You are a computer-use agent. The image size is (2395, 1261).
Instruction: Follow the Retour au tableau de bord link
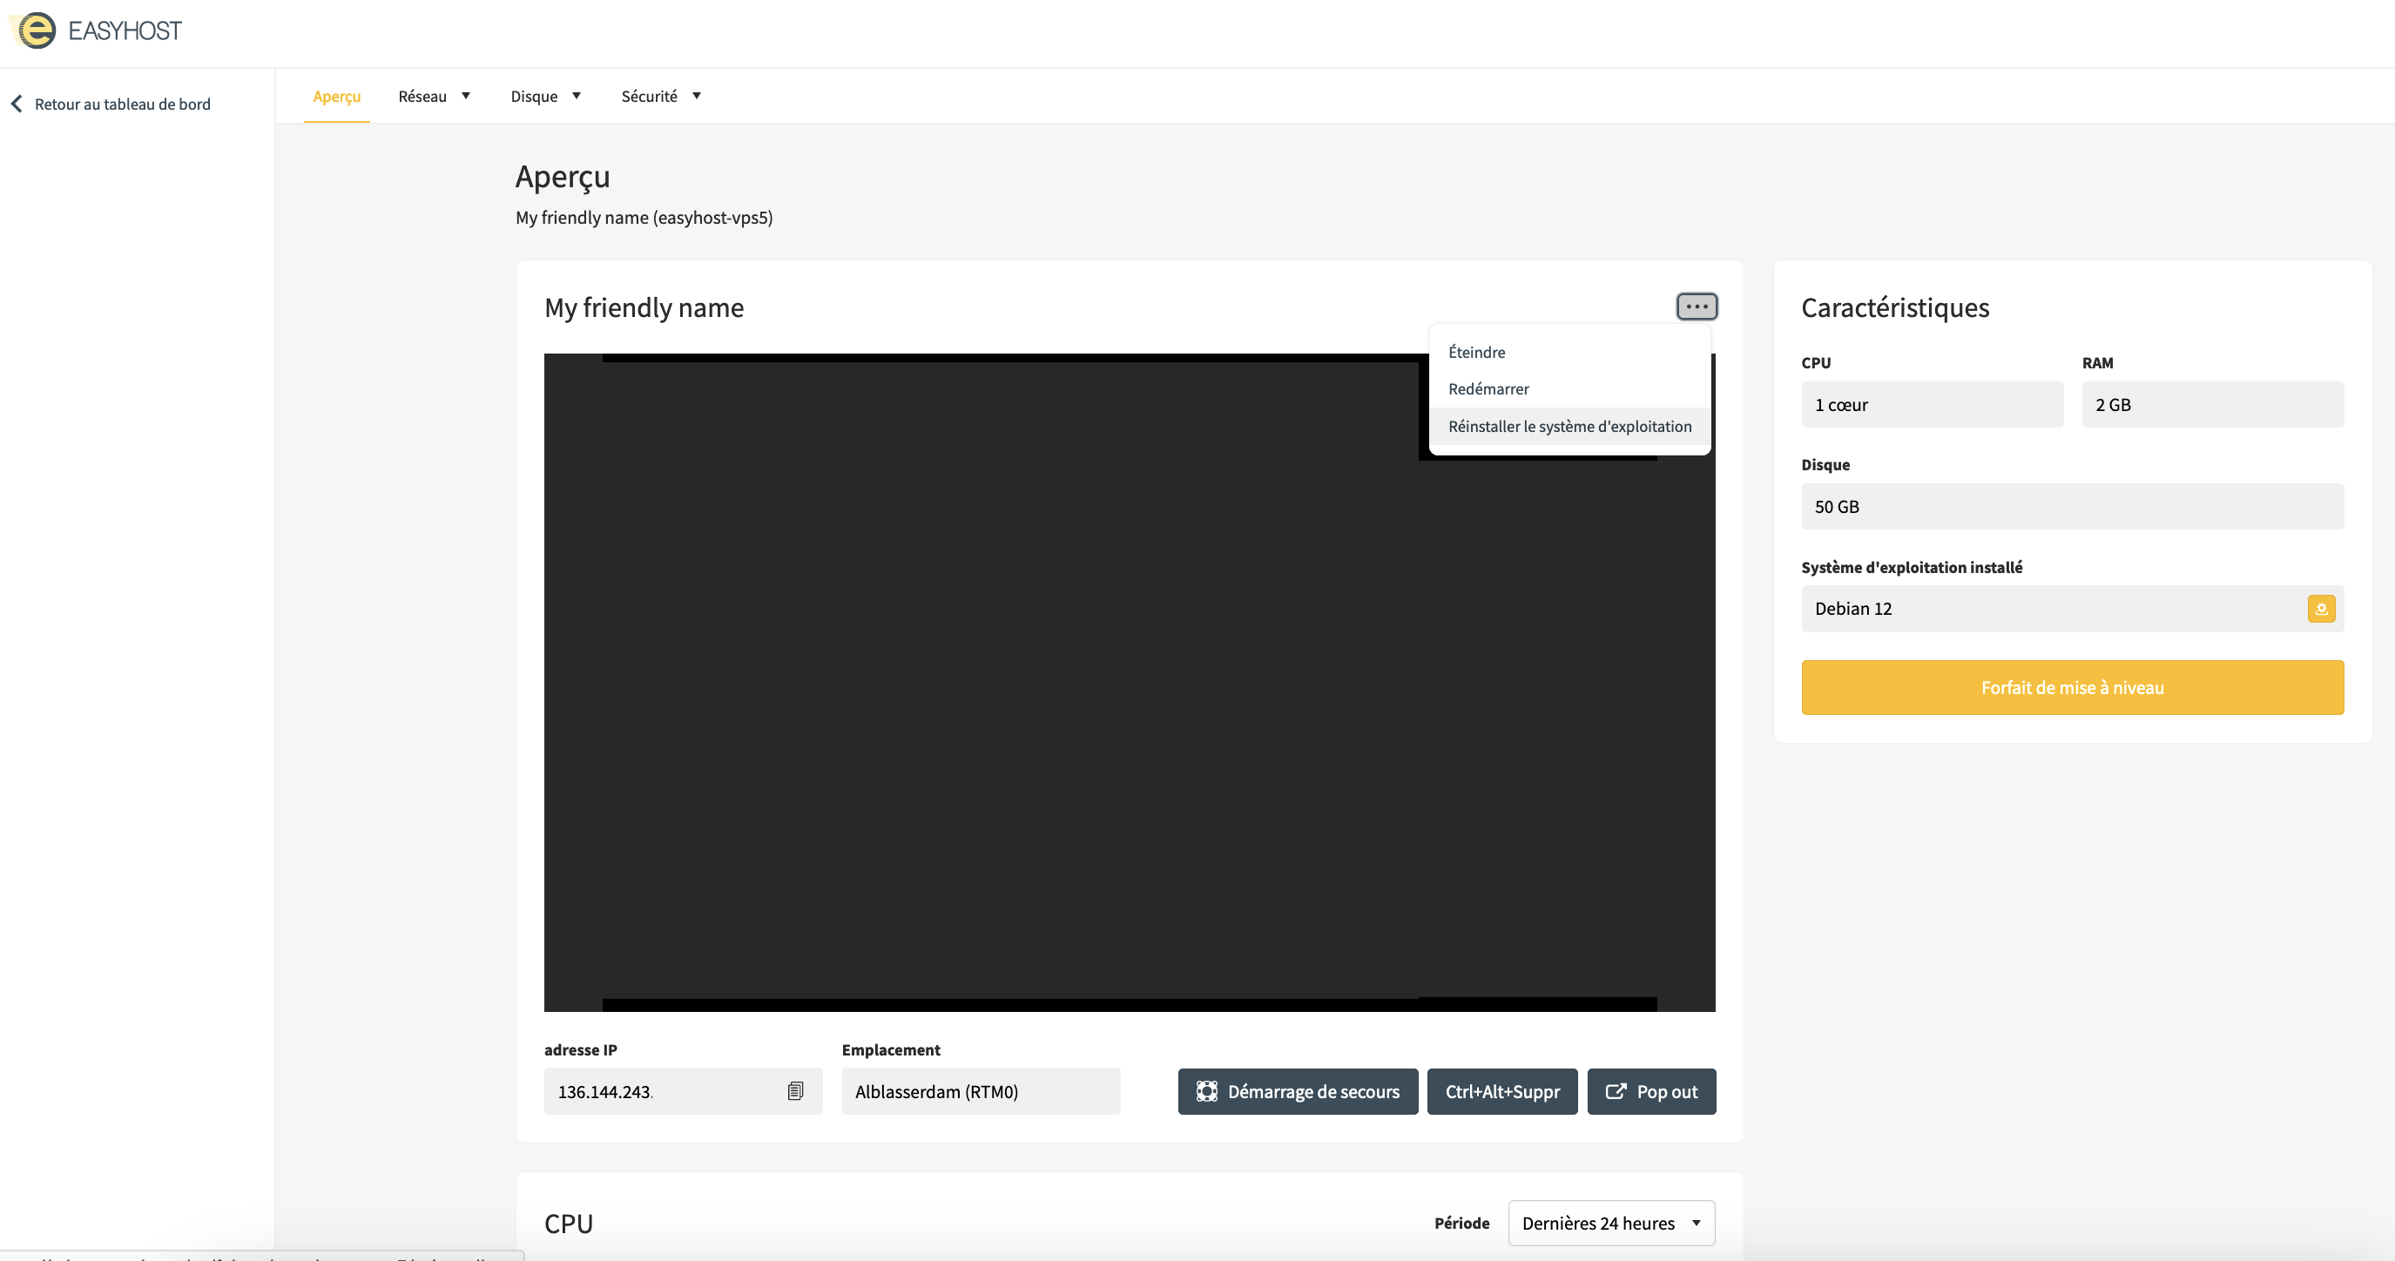123,105
